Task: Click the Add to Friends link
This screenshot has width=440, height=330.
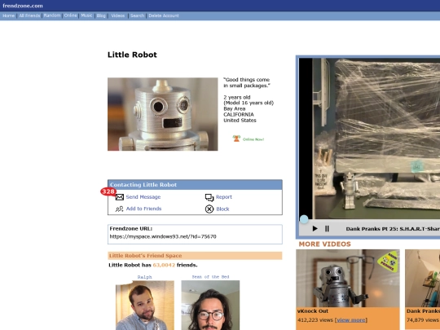Action: (143, 209)
